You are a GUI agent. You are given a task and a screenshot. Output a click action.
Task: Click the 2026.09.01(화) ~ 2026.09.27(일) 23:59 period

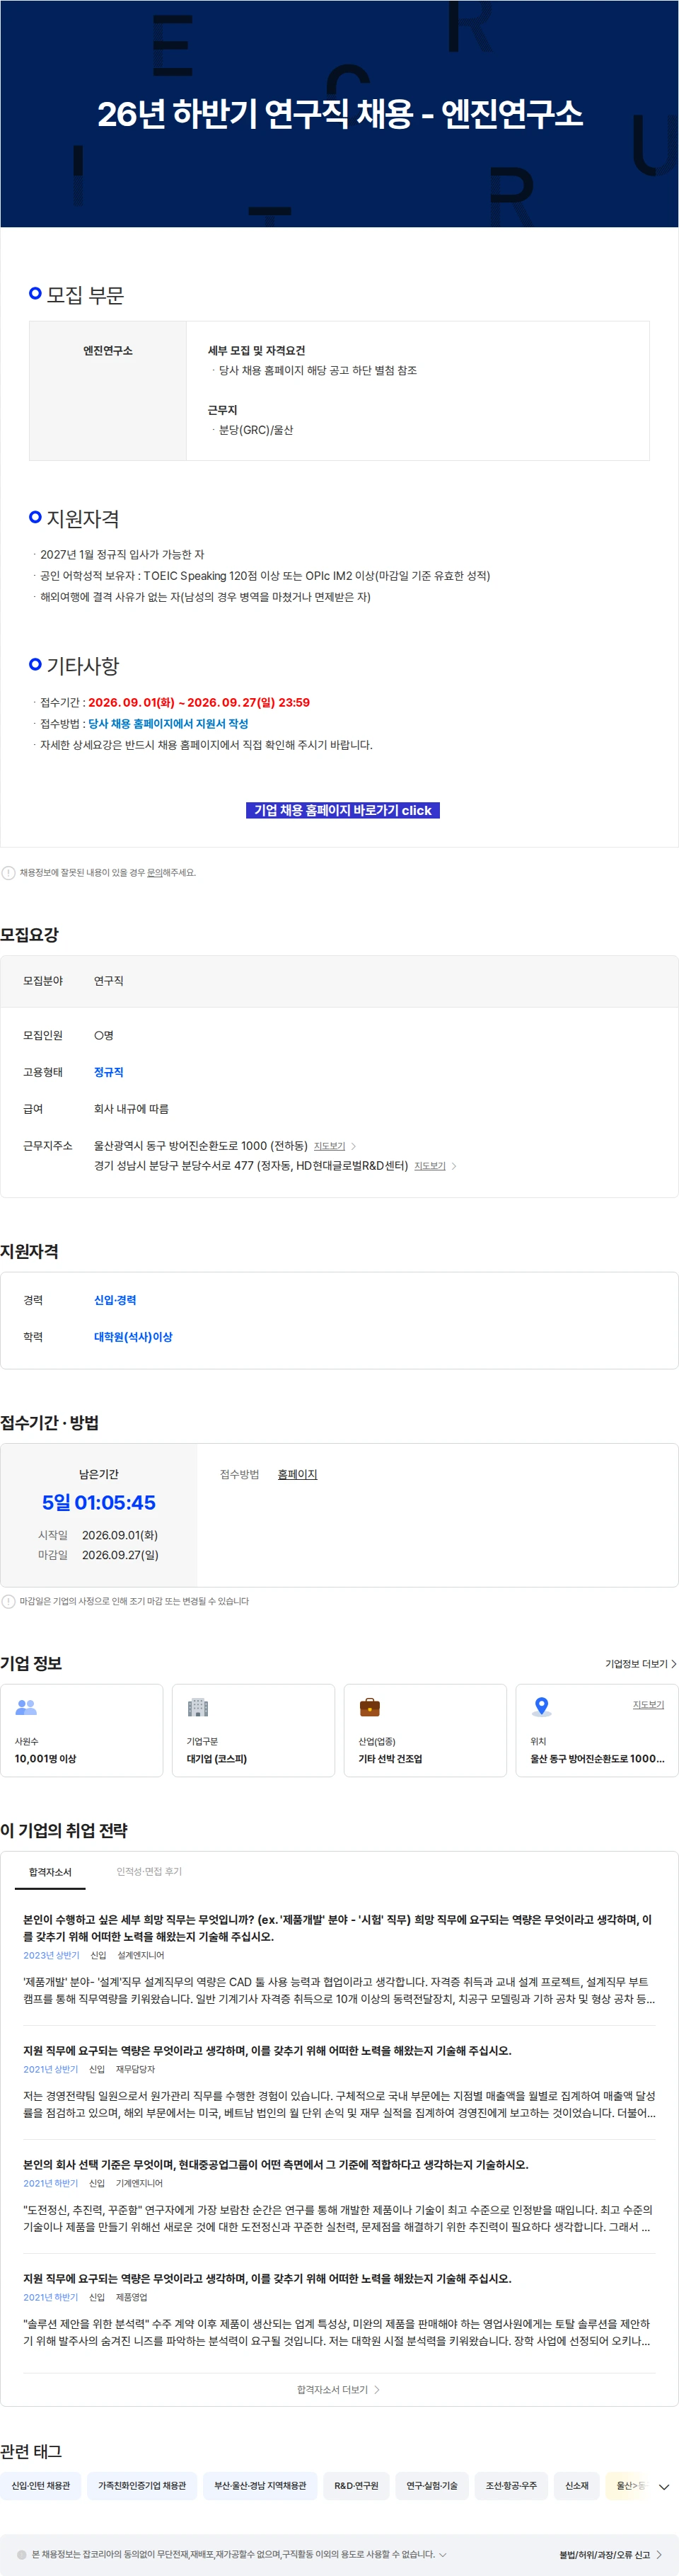[199, 703]
